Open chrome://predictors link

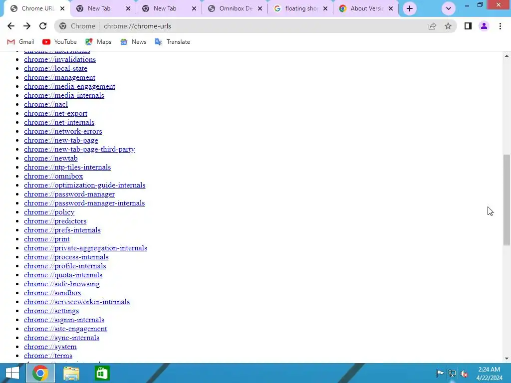[55, 221]
